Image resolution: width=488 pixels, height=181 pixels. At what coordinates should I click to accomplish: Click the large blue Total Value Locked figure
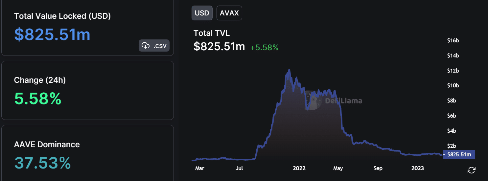point(52,34)
